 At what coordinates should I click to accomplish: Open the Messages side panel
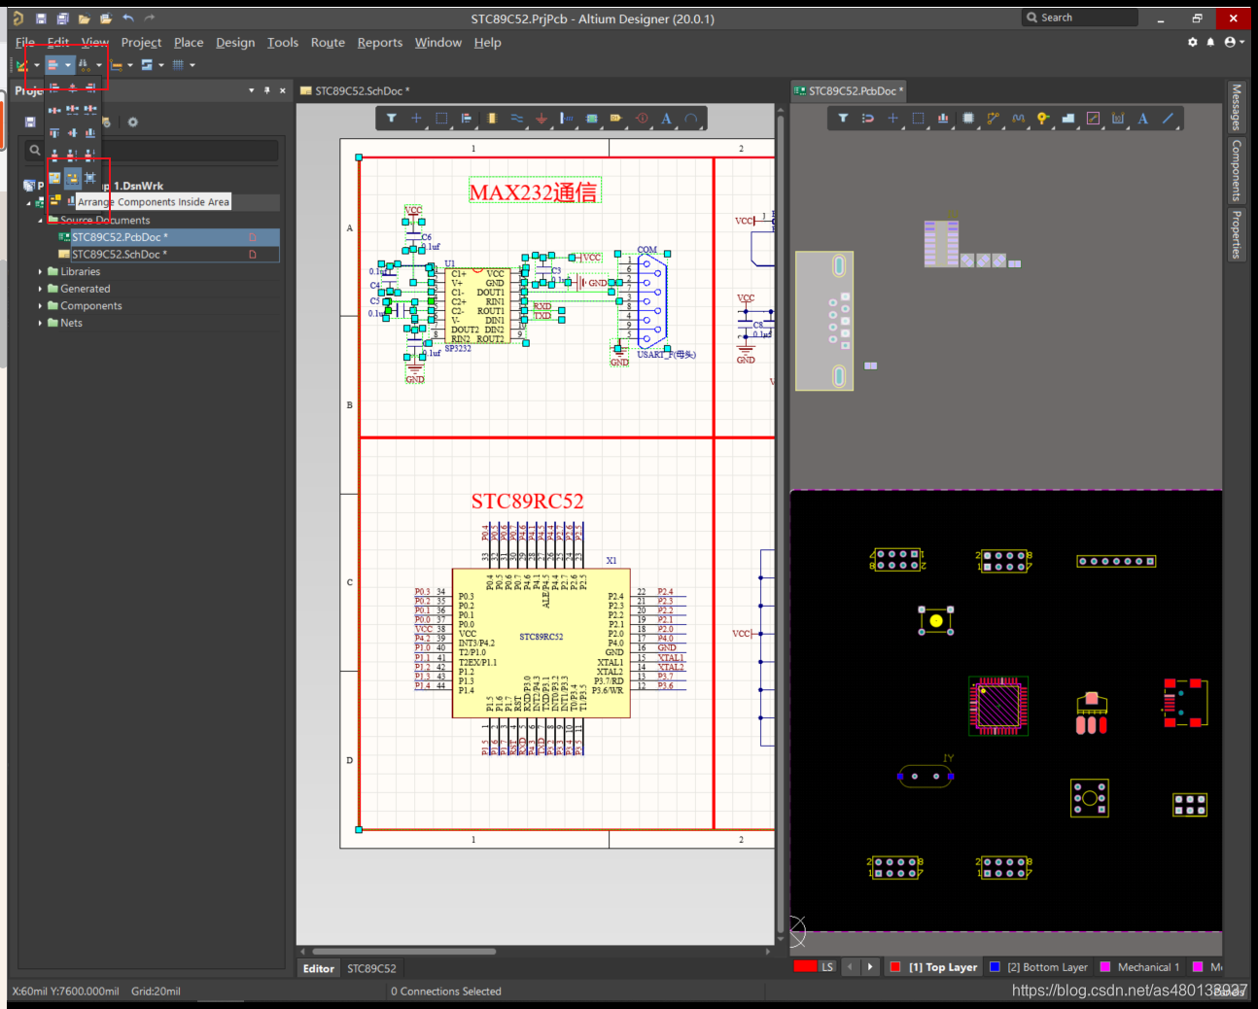pos(1237,107)
